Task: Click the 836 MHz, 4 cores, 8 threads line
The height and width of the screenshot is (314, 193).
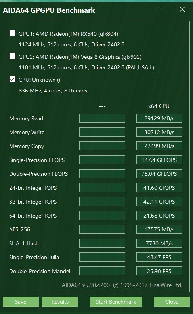Action: (x=53, y=91)
